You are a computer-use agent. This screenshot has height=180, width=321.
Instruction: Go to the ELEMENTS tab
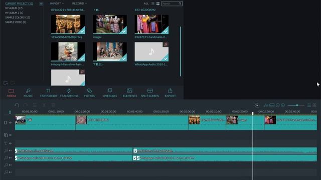(130, 93)
